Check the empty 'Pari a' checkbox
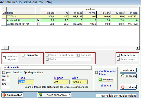The height and width of the screenshot is (98, 141). point(47,59)
